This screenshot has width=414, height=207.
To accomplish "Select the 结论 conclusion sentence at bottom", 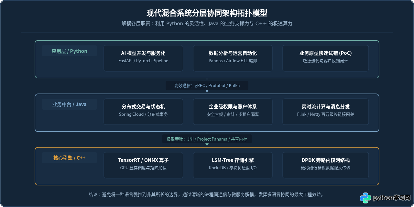I will coord(207,194).
